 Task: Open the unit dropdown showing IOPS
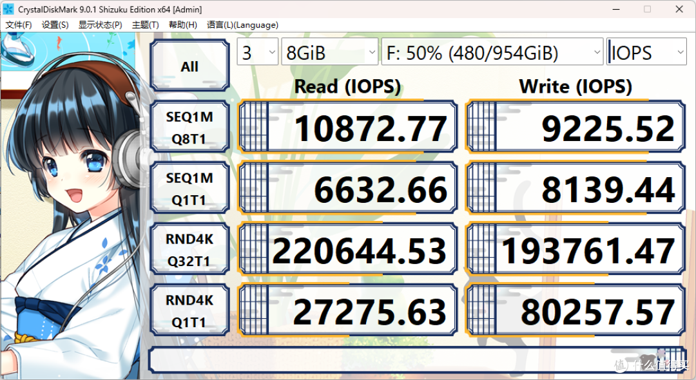tap(646, 52)
